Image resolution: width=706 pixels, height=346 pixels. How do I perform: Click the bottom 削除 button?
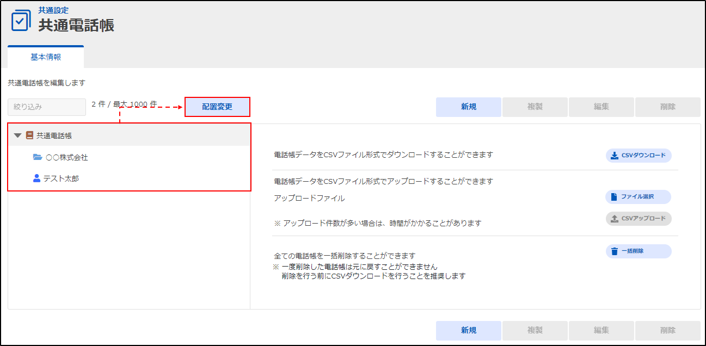click(x=667, y=330)
